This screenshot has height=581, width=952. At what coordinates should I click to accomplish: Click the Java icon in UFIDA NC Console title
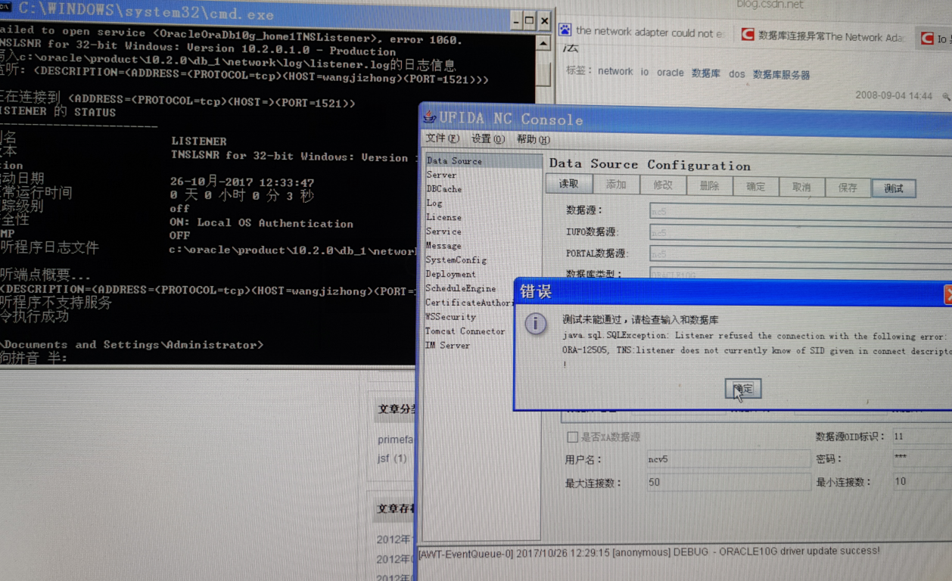(429, 117)
